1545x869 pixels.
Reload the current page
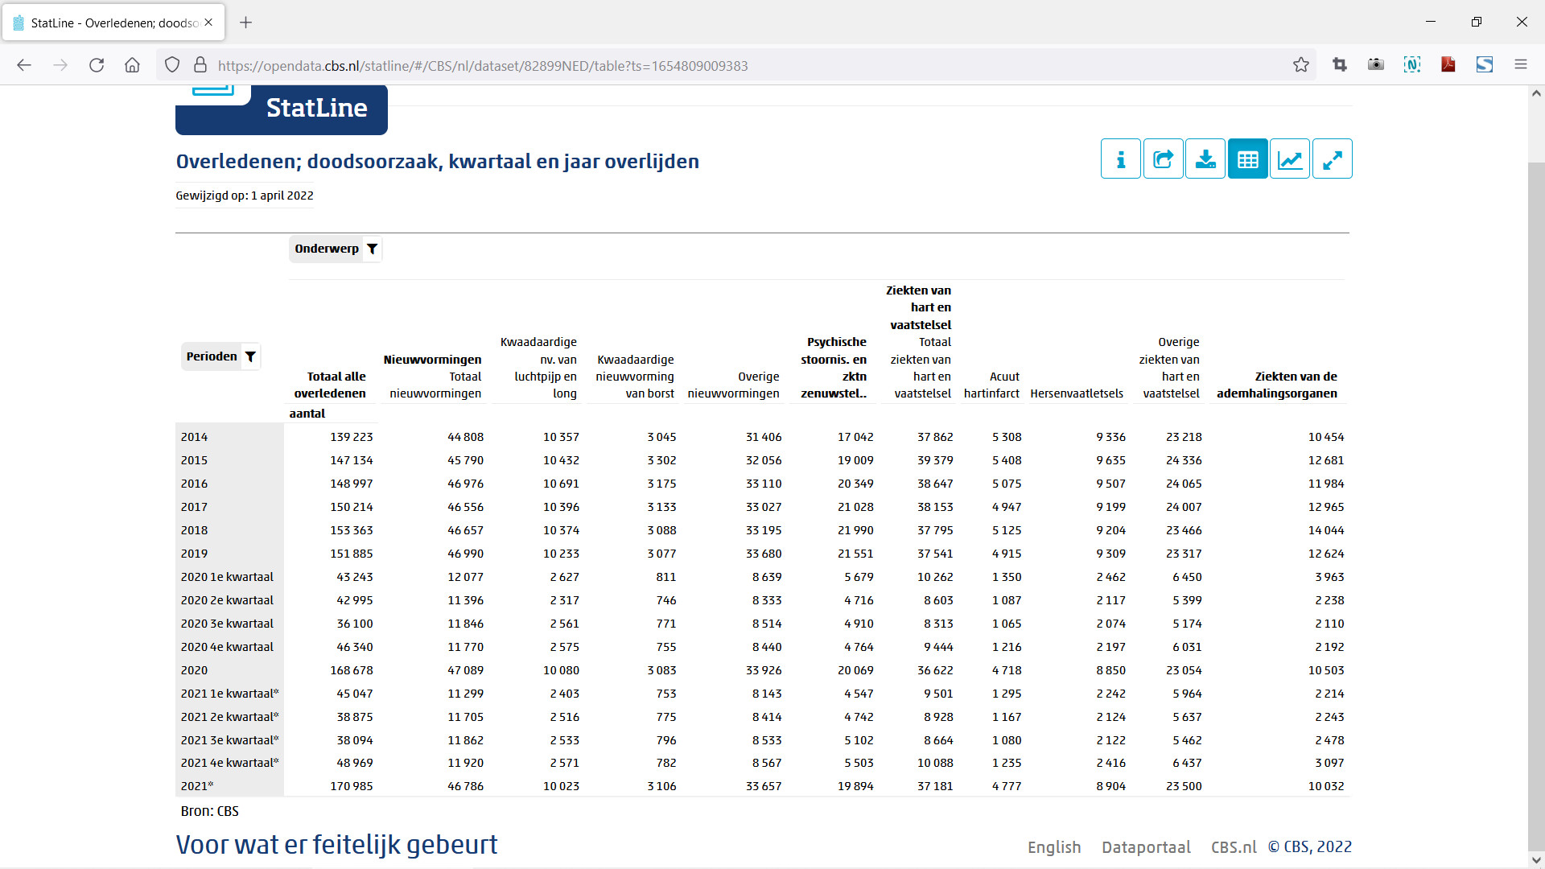click(x=97, y=65)
